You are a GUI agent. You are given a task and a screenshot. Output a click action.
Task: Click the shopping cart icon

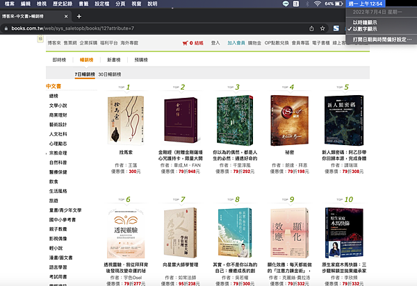point(185,43)
